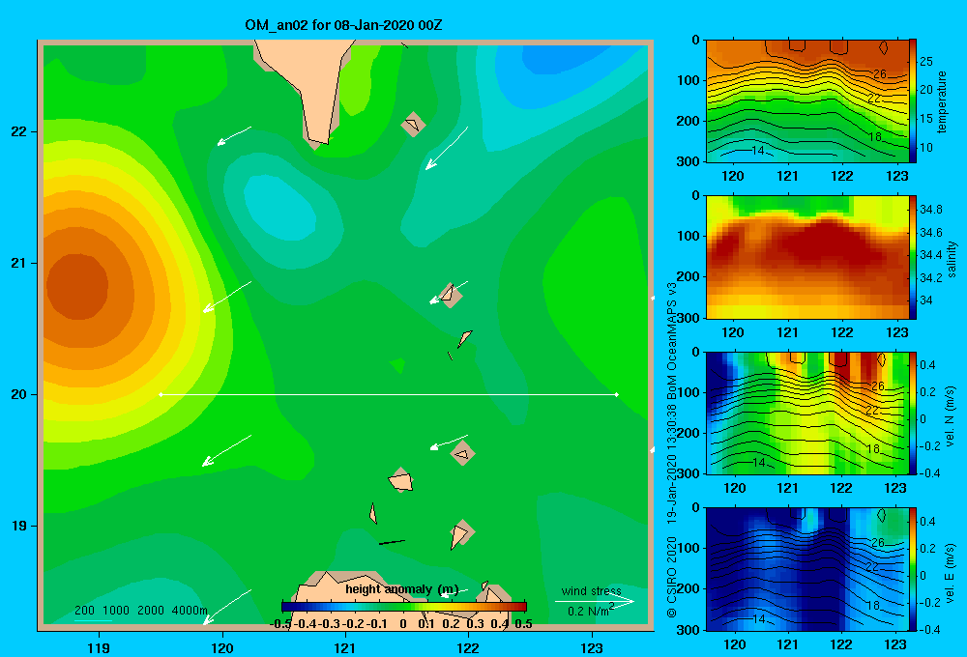Click the bathymetry depth legend '200 1000 2000 4000m'

click(x=140, y=611)
